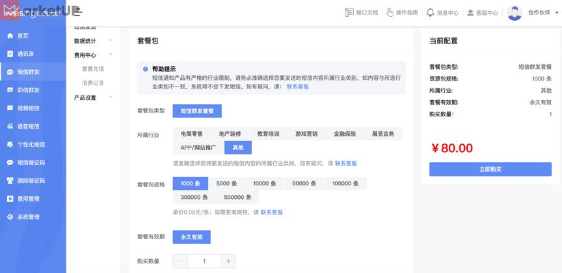The width and height of the screenshot is (562, 273).
Task: Click the yen icon beside 费用管理
Action: [10, 199]
